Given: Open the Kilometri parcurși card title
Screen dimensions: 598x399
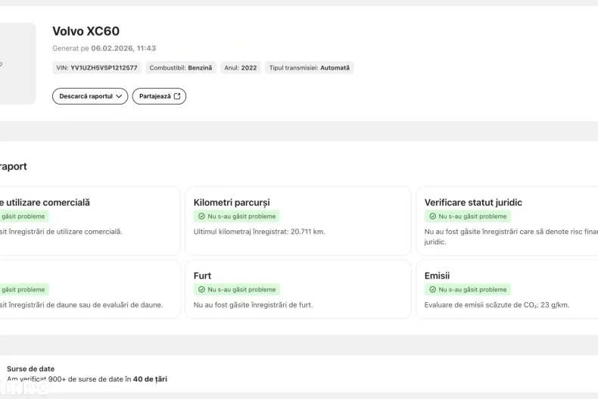Looking at the screenshot, I should pos(232,202).
